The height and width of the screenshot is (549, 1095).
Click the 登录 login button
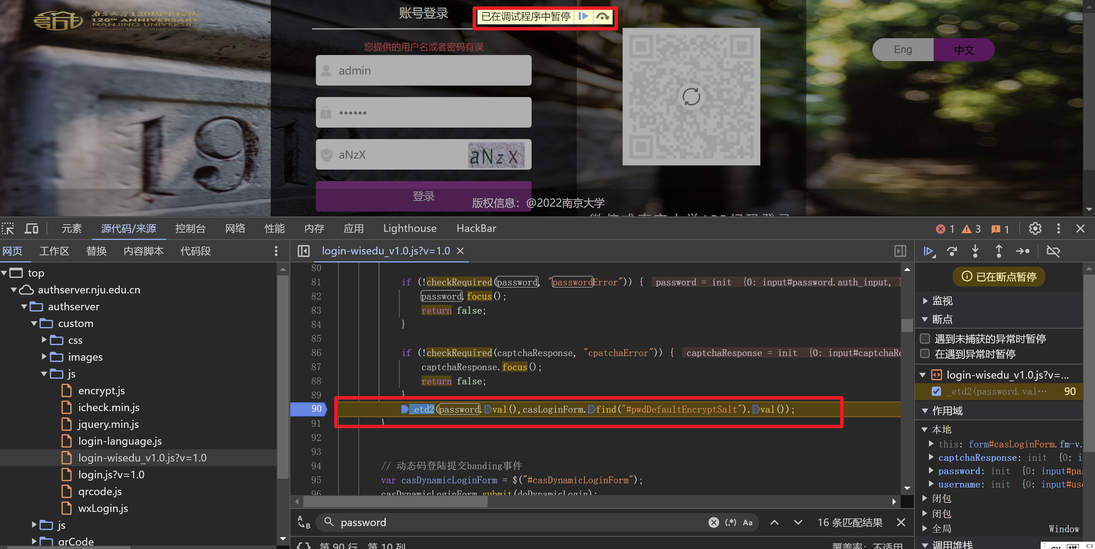423,196
